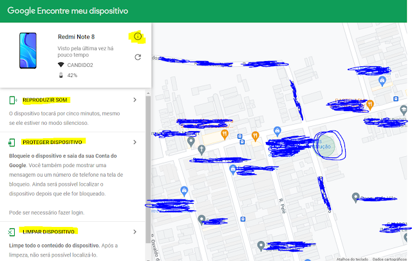Click the Google Encontre meu dispositivo header title
Image resolution: width=412 pixels, height=261 pixels.
68,11
